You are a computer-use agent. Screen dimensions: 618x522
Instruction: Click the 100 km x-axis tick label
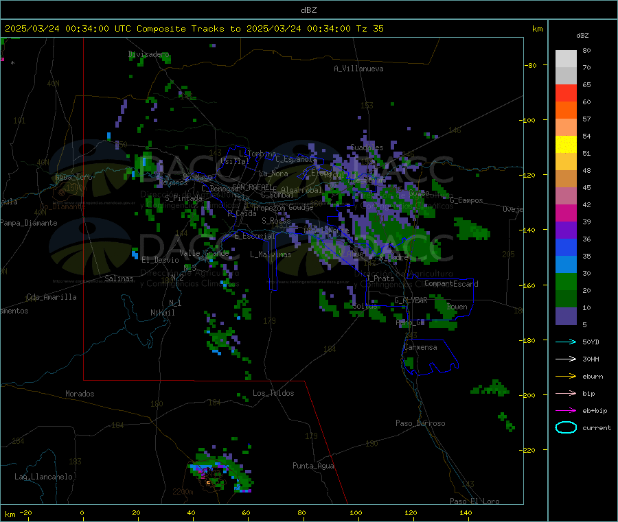pyautogui.click(x=356, y=512)
